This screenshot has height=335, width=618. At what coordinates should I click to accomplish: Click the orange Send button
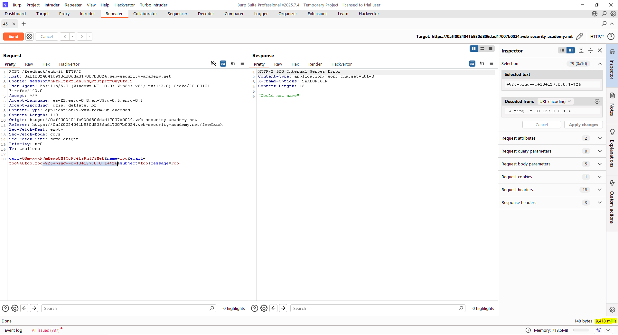pyautogui.click(x=13, y=36)
